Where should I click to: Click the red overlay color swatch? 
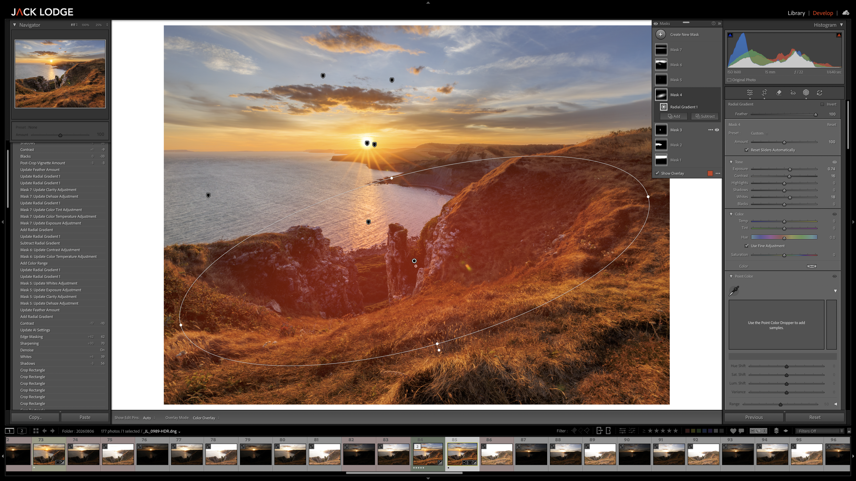(x=710, y=173)
